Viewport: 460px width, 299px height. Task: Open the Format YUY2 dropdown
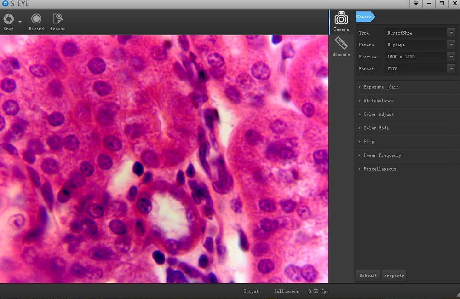[x=451, y=69]
